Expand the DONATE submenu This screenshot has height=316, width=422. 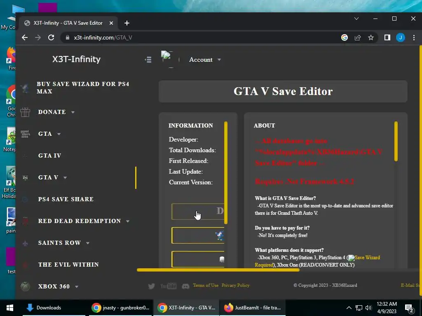coord(73,112)
